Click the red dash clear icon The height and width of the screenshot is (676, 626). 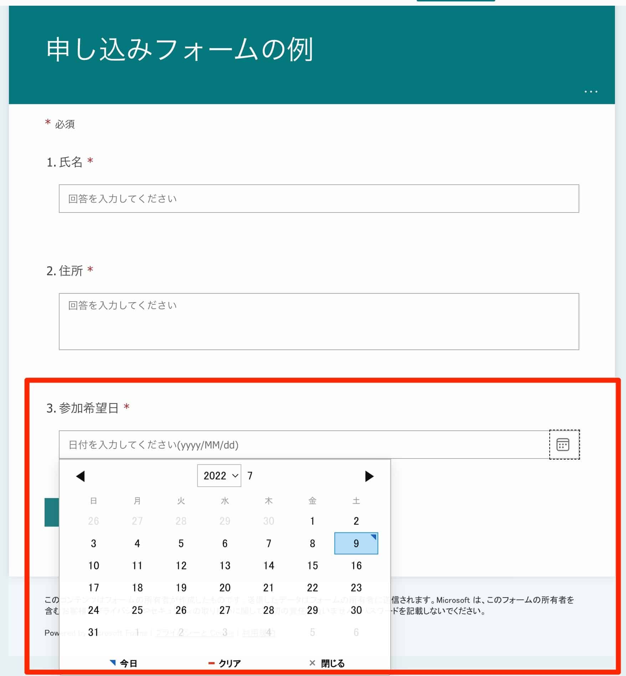coord(212,662)
